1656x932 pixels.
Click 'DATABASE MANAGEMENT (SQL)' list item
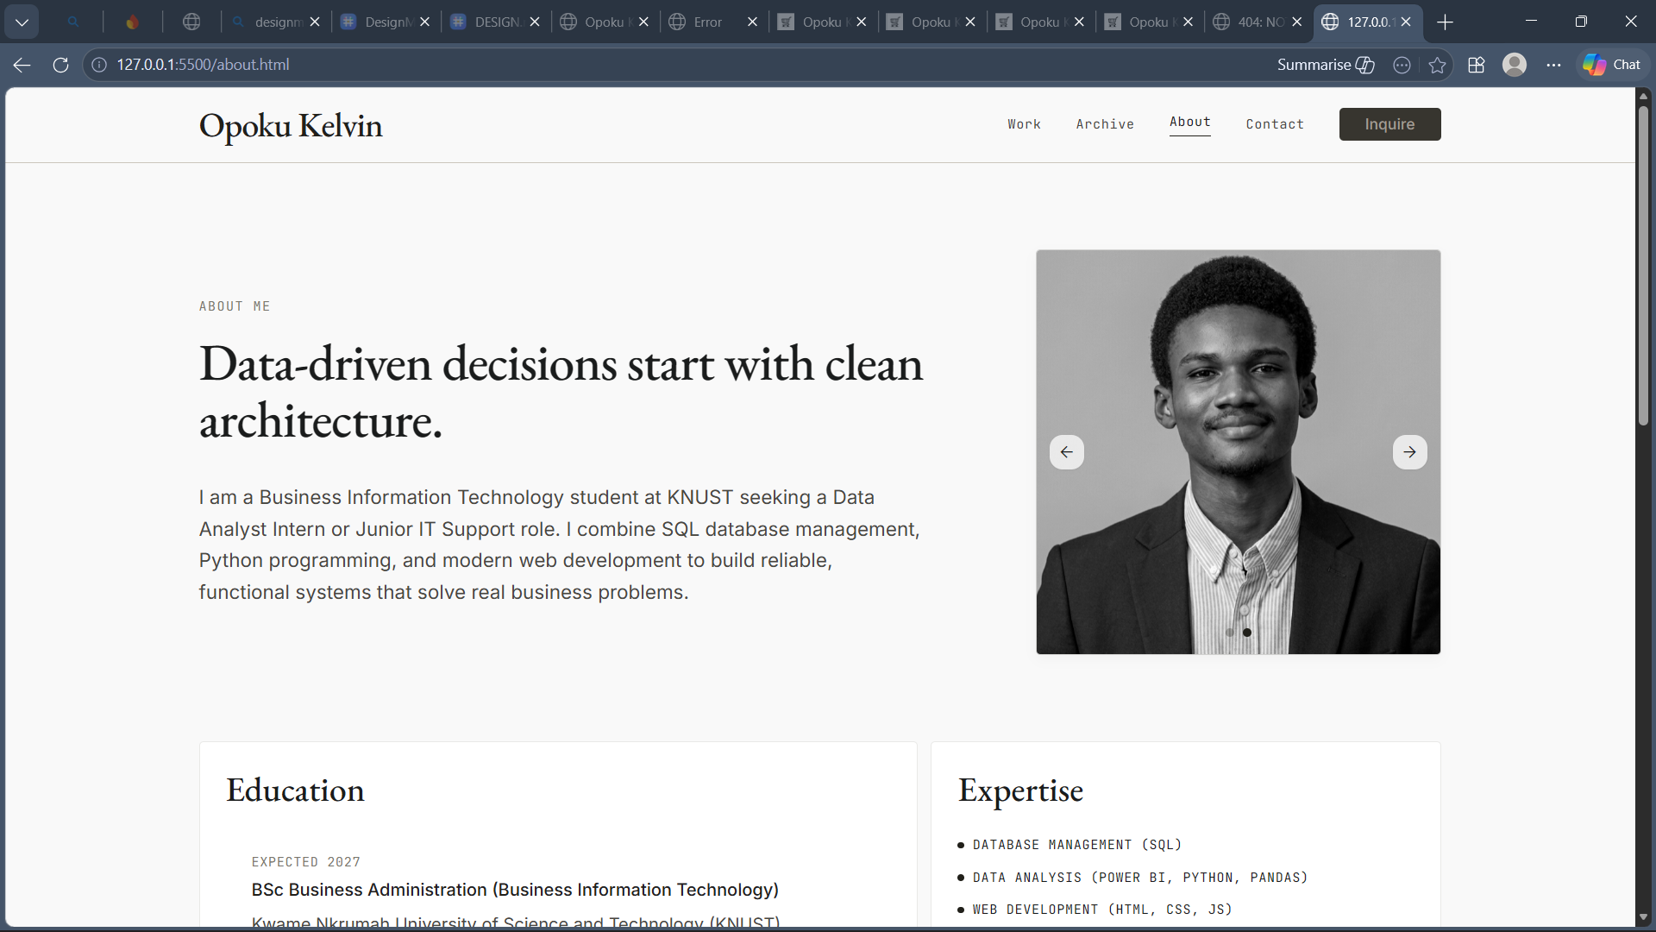pos(1077,845)
